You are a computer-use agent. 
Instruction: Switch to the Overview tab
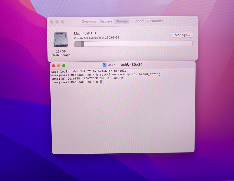pos(89,21)
